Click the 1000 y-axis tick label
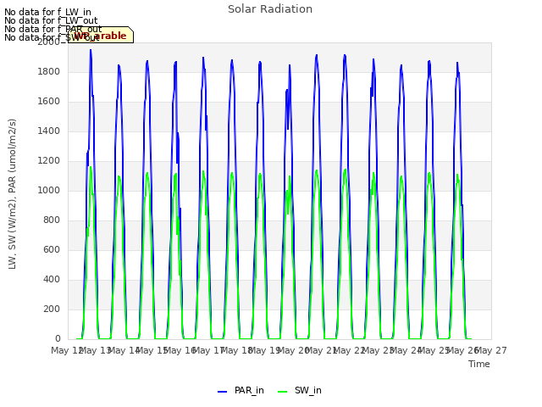 pos(49,190)
